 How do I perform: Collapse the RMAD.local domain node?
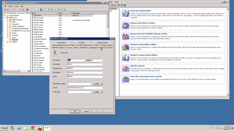[x=5, y=17]
